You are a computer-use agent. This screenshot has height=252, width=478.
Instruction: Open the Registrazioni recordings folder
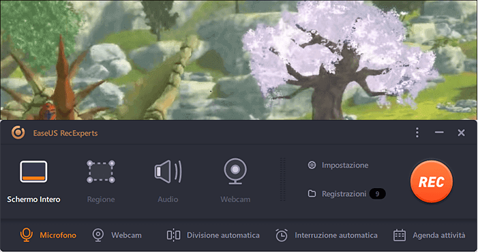coord(337,194)
